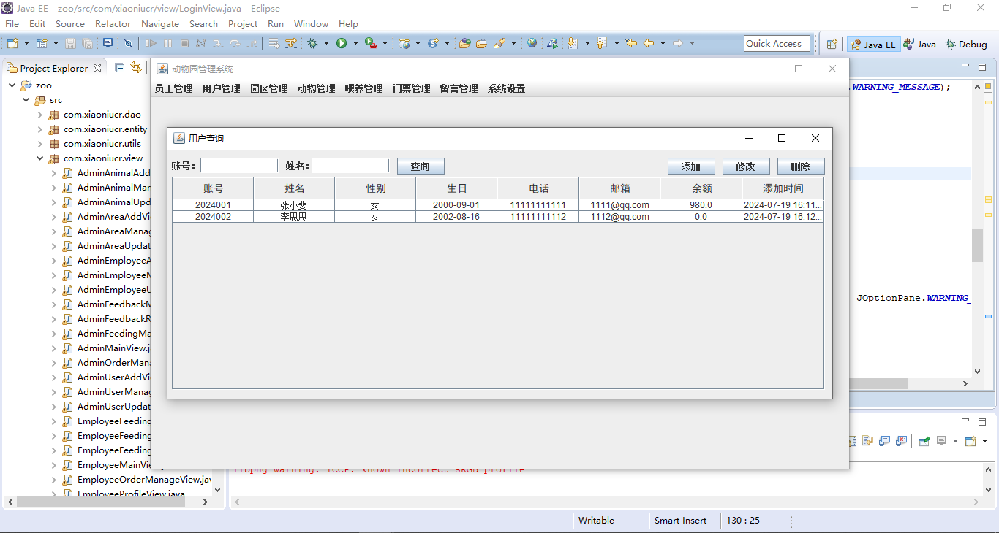Click the Pin Console icon

point(924,441)
